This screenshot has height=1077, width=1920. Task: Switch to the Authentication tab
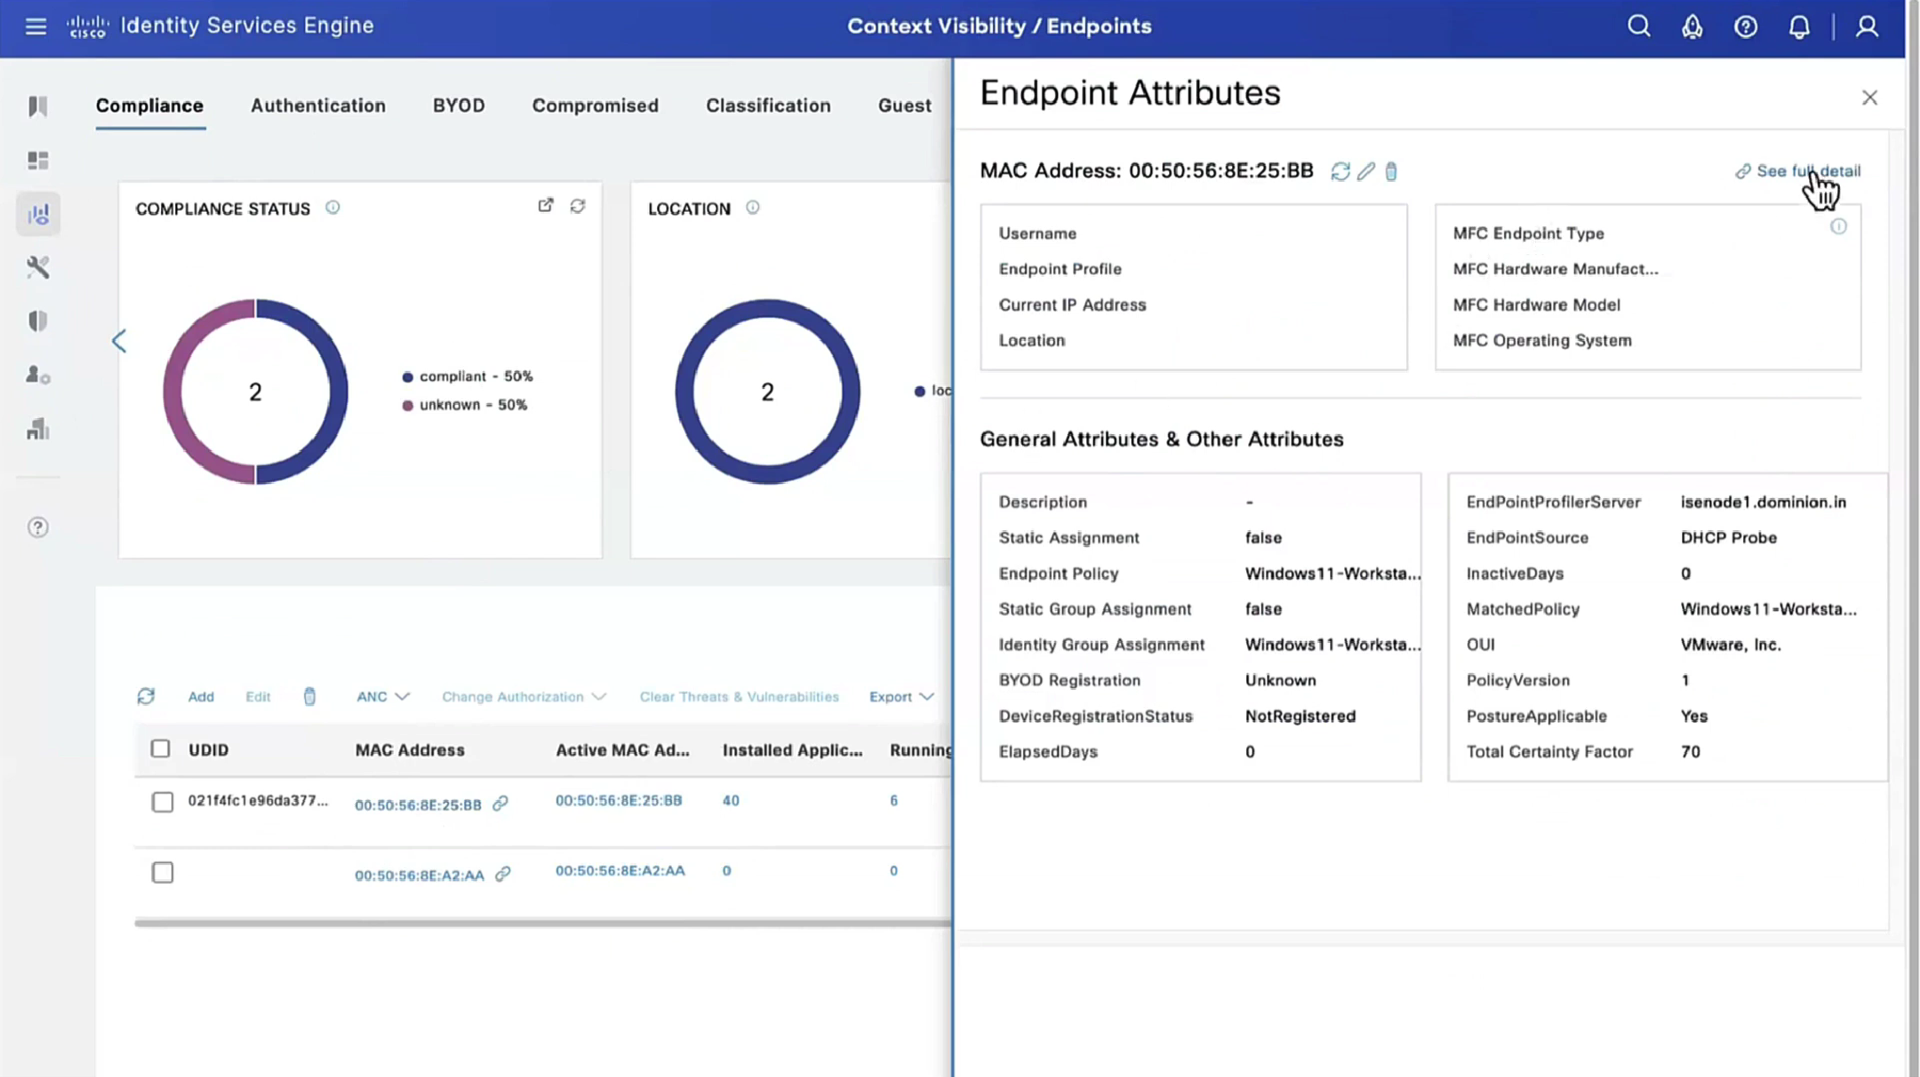pyautogui.click(x=318, y=105)
